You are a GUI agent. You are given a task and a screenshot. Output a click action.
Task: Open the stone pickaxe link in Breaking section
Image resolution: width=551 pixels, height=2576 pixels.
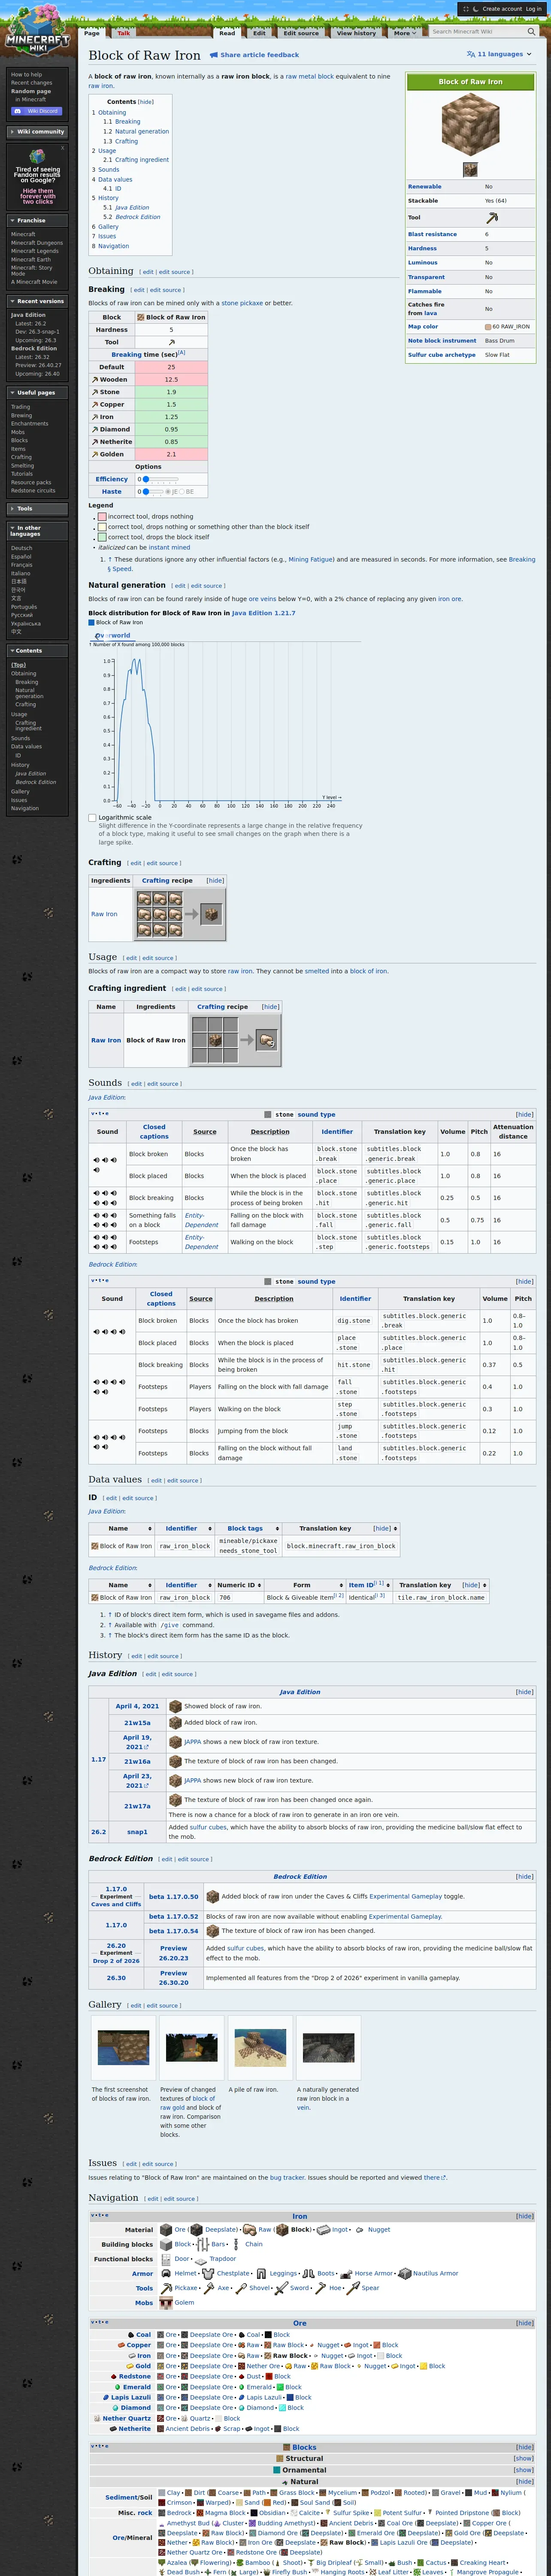click(x=243, y=303)
